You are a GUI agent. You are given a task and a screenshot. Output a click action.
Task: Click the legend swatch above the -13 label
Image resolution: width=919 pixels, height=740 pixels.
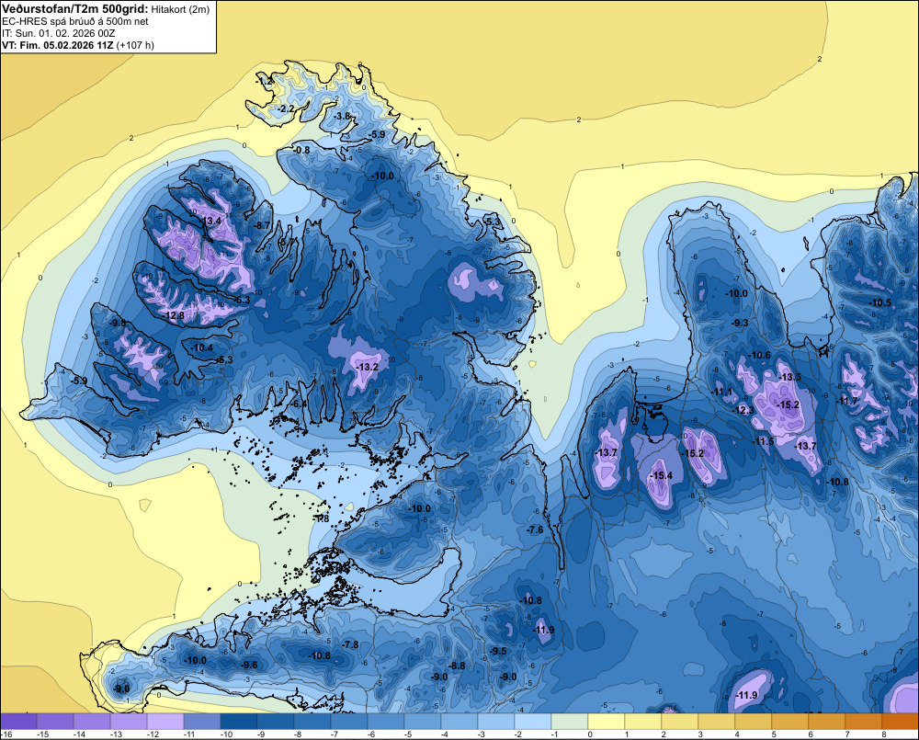pyautogui.click(x=129, y=722)
